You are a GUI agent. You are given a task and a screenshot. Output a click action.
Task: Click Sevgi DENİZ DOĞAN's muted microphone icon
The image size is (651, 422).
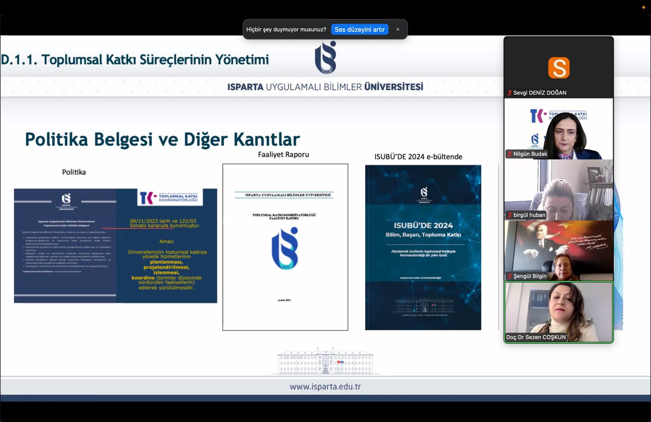coord(509,93)
